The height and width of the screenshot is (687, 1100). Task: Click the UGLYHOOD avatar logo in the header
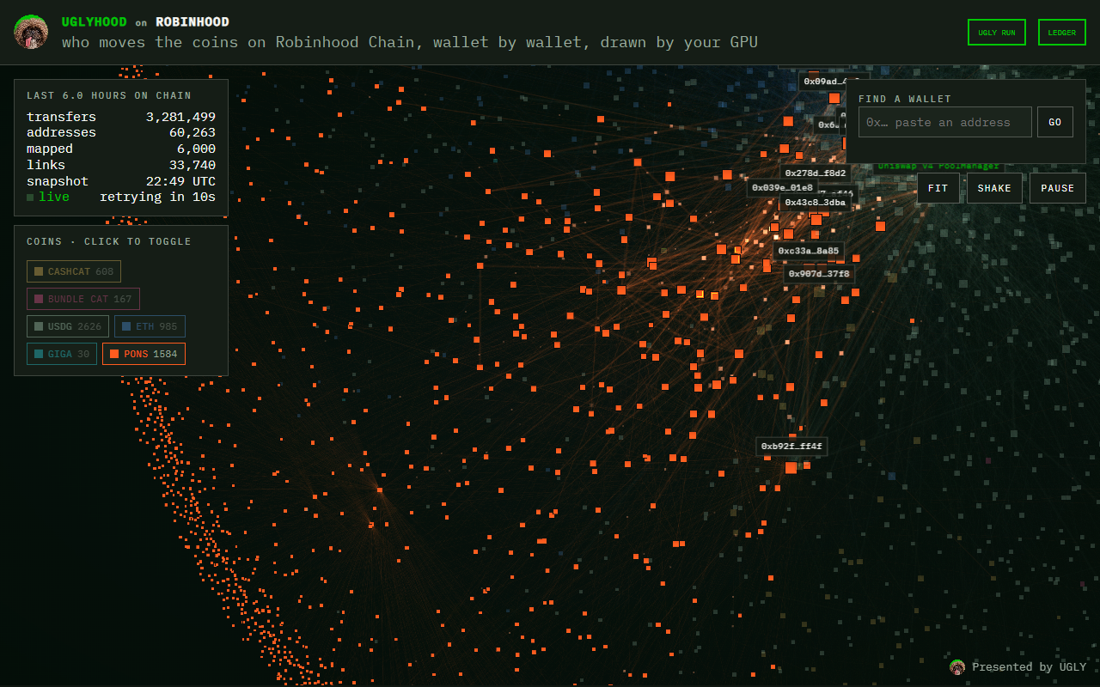[31, 32]
